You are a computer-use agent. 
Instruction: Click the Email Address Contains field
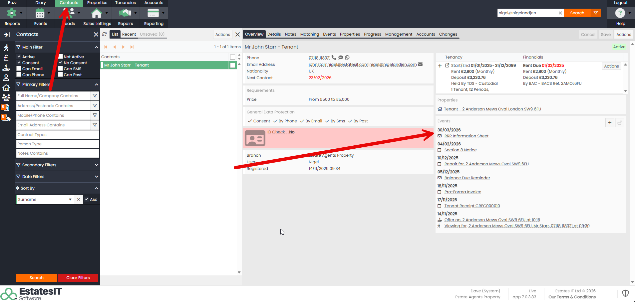click(53, 125)
